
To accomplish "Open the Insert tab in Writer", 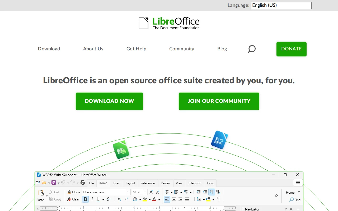I will 116,183.
